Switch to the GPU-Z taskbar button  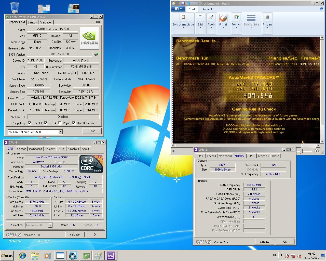86,256
